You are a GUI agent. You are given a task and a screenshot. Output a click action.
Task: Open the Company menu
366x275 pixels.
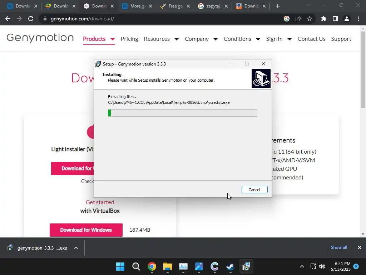(197, 39)
